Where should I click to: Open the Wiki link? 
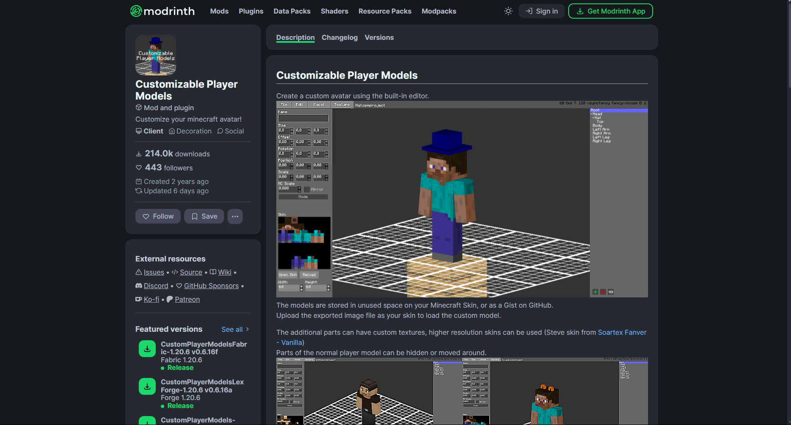224,272
